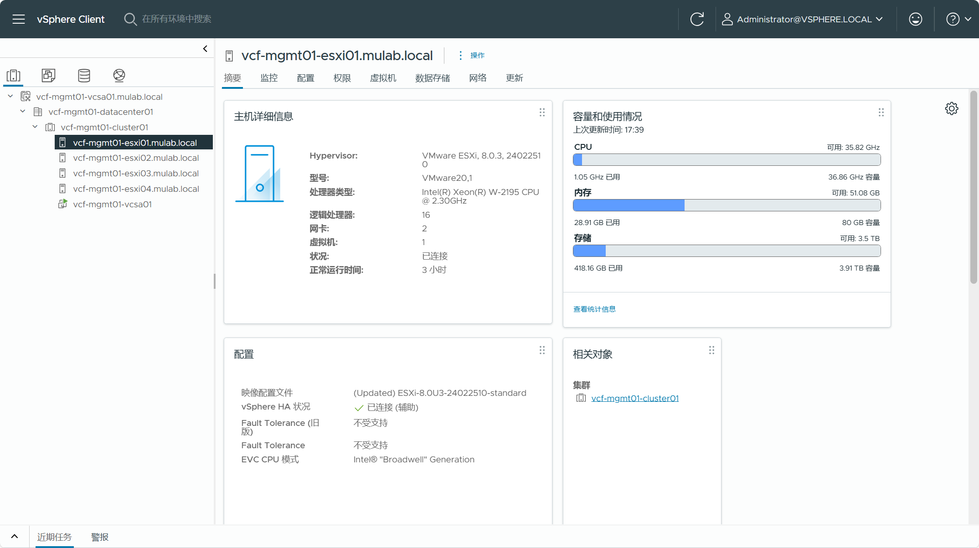Image resolution: width=979 pixels, height=548 pixels.
Task: Switch to Networking inventory view
Action: 119,76
